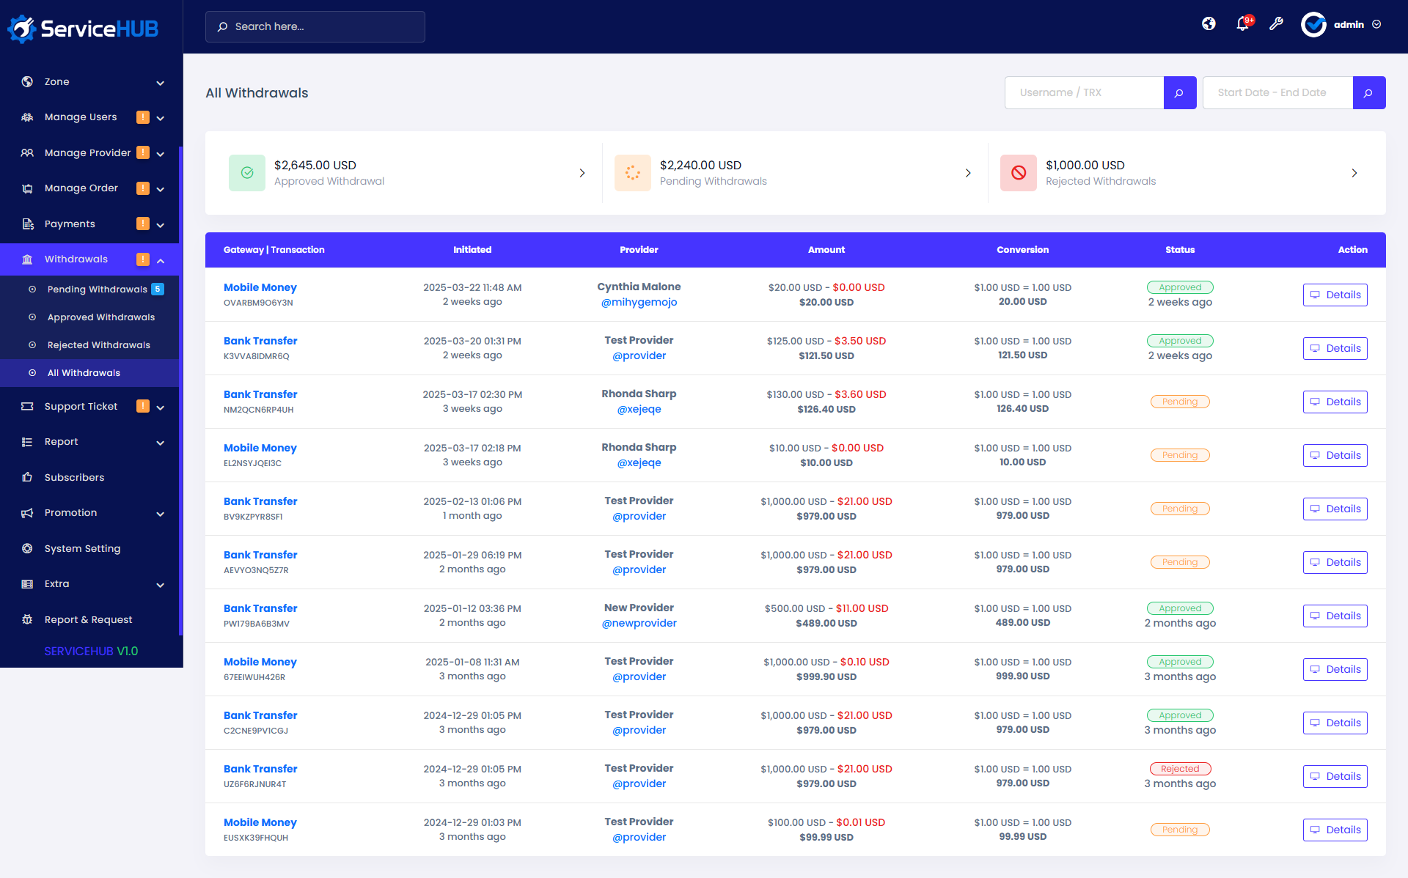
Task: Click the Username / TRX input field
Action: [1084, 92]
